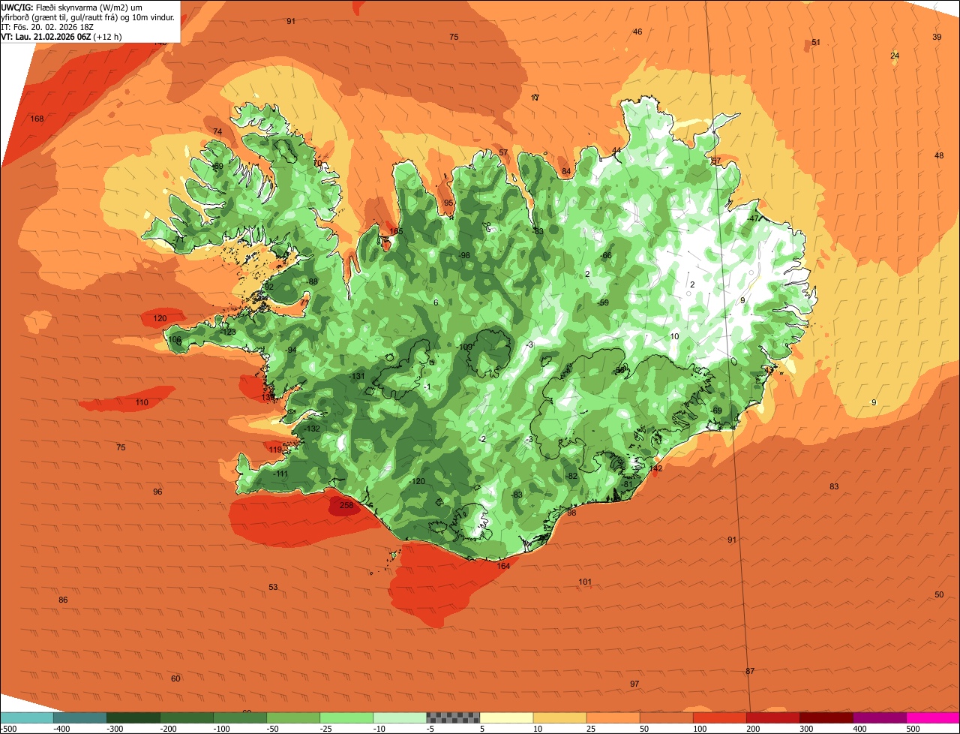Select the checkered -5 to 5 legend swatch
This screenshot has height=734, width=960.
(453, 717)
